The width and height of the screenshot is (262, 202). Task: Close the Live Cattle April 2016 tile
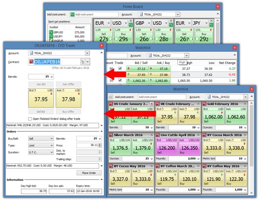point(199,135)
